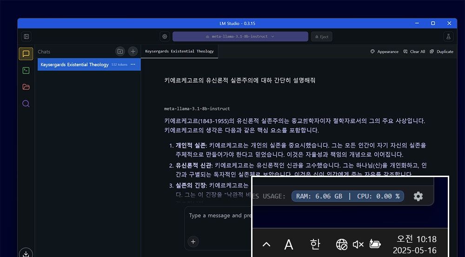Screen dimensions: 465x257
Task: Open the flask experiments icon
Action: (x=448, y=36)
